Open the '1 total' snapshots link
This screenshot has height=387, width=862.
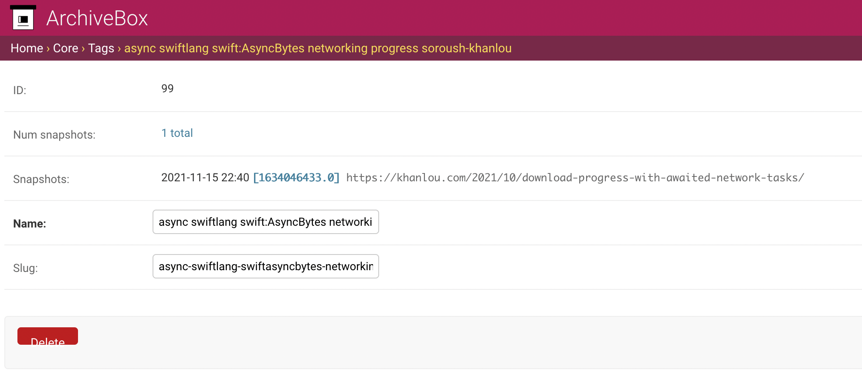pos(177,133)
